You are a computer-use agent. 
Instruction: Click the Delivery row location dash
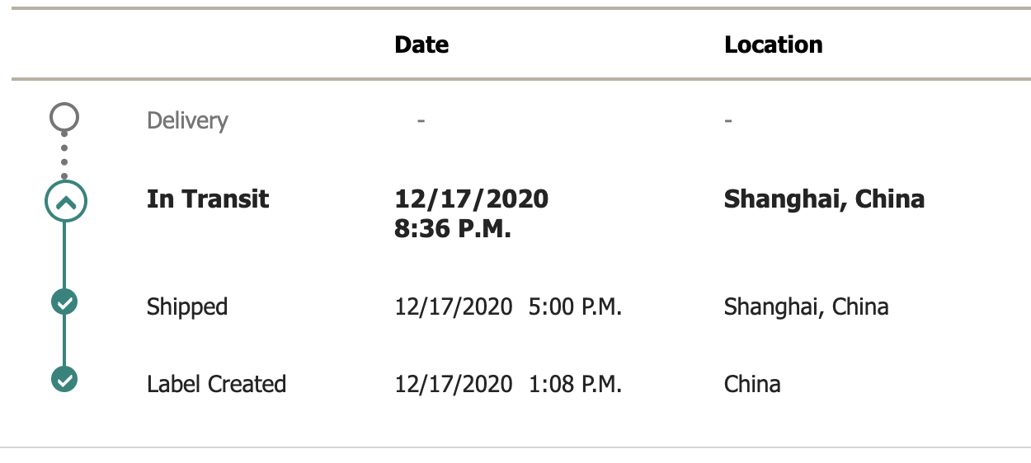pyautogui.click(x=728, y=121)
